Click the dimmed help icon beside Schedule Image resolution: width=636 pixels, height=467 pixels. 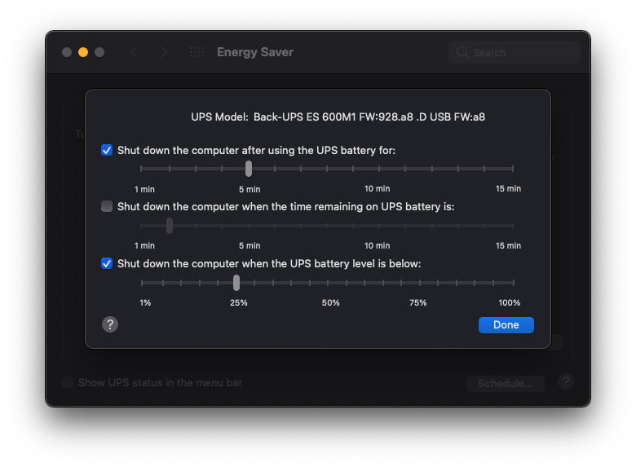[x=566, y=382]
